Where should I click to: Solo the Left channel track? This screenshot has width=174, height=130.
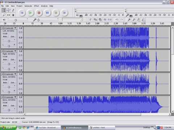(x=12, y=36)
